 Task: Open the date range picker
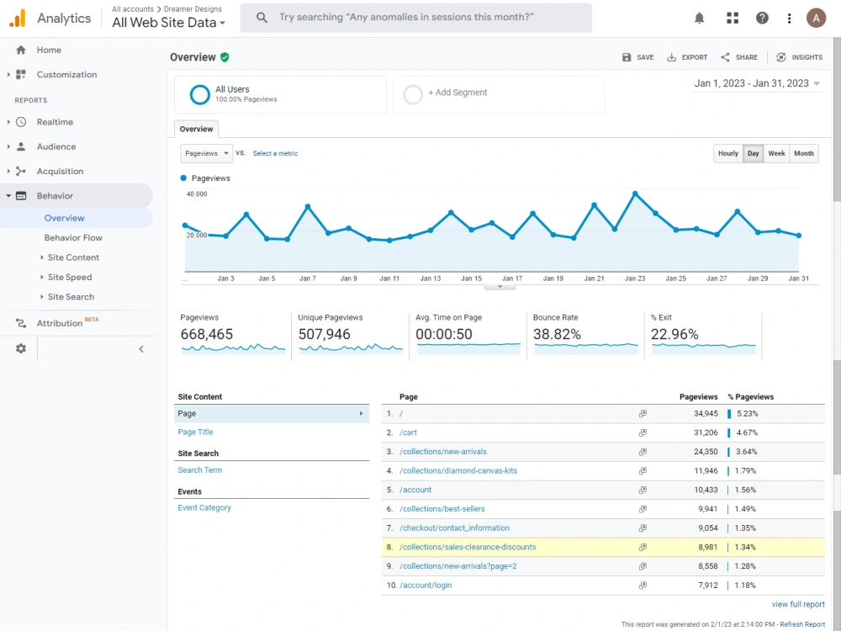coord(758,83)
